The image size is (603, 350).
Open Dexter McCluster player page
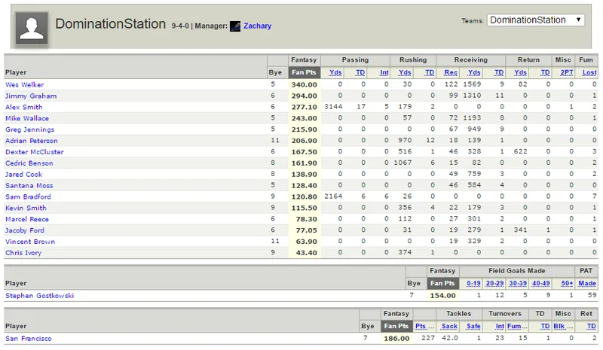click(35, 152)
